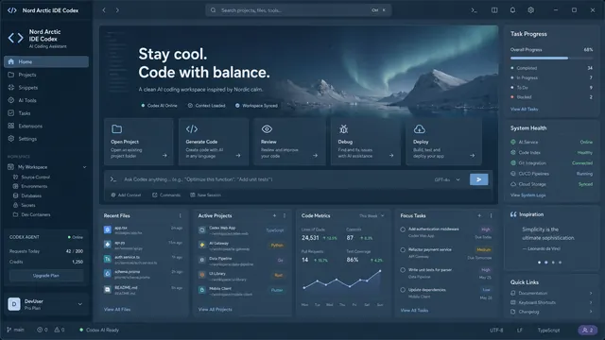The width and height of the screenshot is (605, 340).
Task: Navigate back with the left arrow
Action: pos(104,10)
